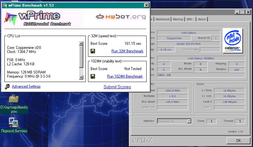Click 'L2 Cache: 128 KB' text

coord(21,64)
